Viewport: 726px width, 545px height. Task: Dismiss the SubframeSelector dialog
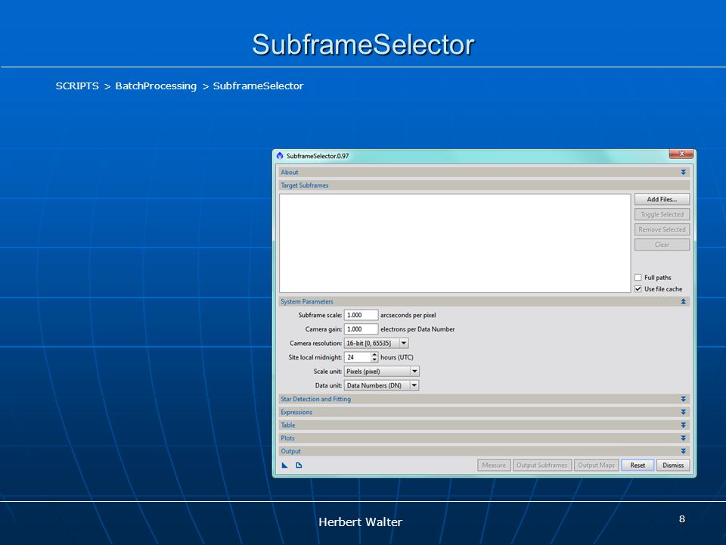pyautogui.click(x=673, y=466)
